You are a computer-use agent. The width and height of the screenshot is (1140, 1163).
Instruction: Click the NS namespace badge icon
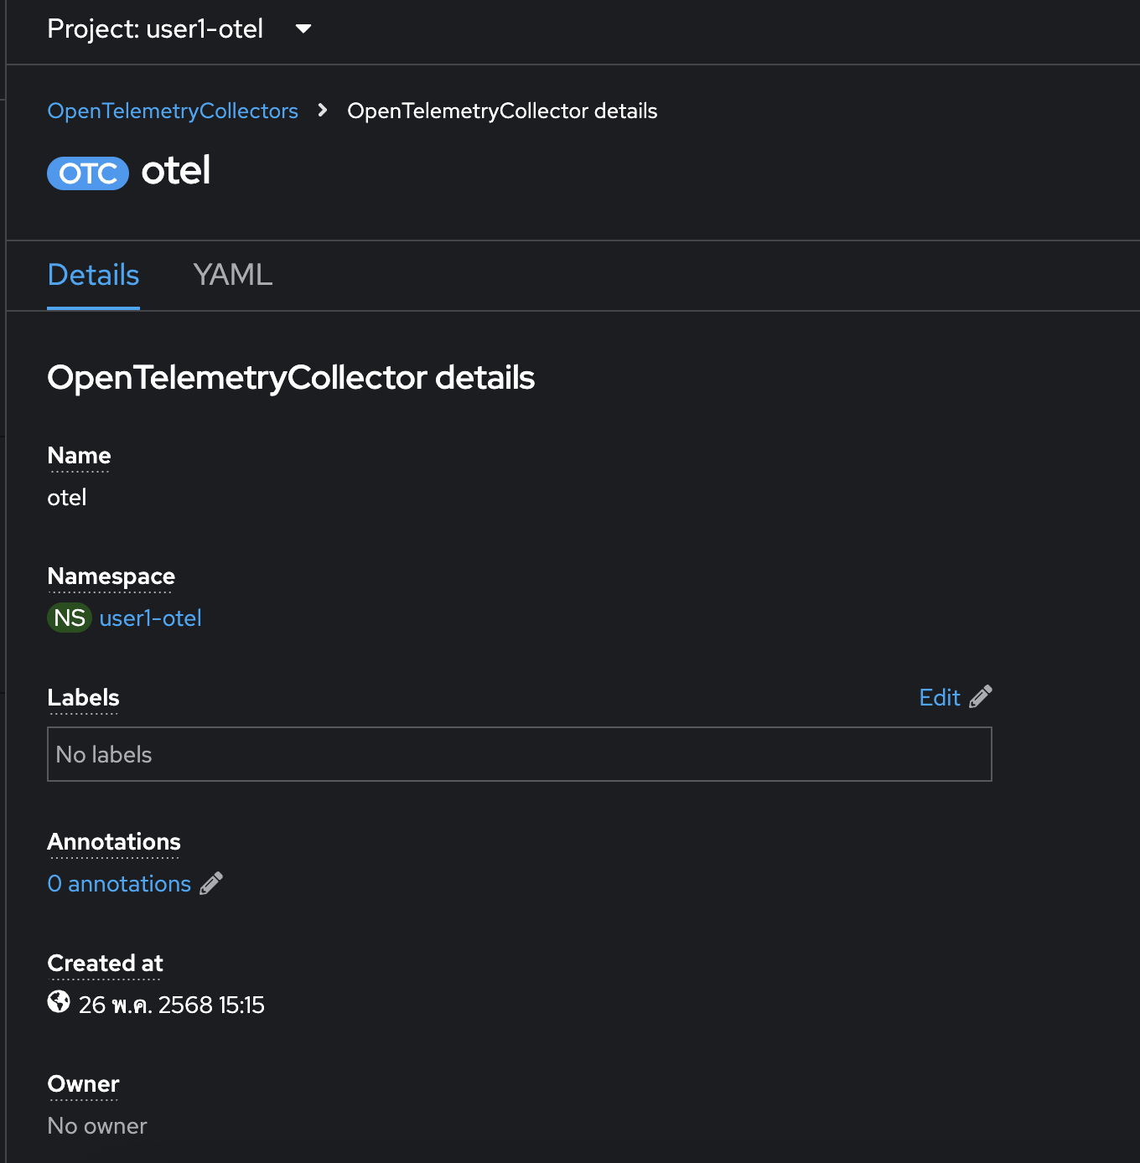[x=70, y=618]
